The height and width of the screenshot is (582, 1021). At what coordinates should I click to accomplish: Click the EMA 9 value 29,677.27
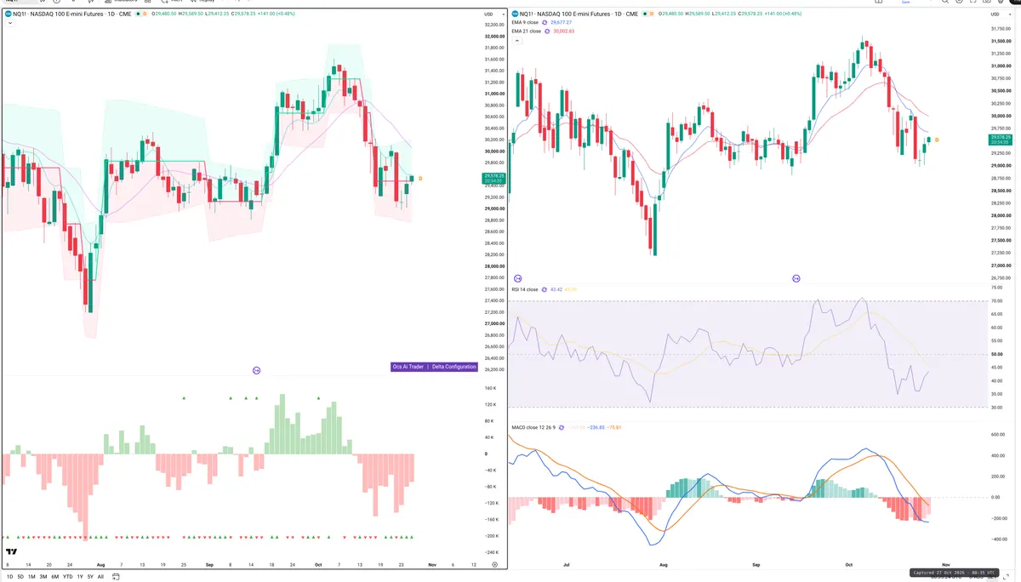562,23
